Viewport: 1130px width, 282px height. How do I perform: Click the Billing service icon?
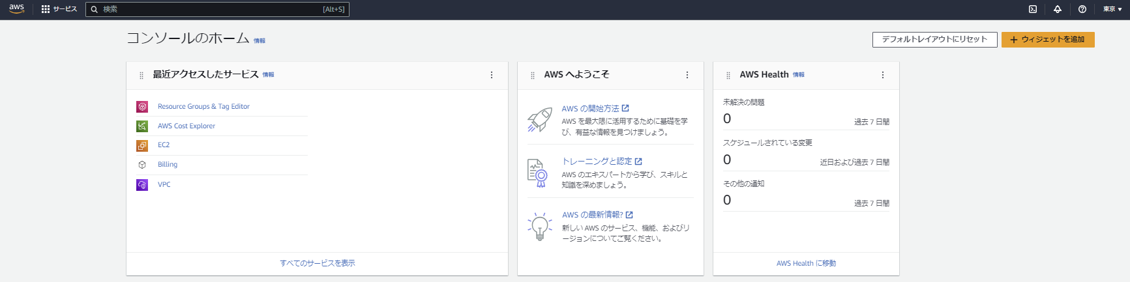click(142, 165)
